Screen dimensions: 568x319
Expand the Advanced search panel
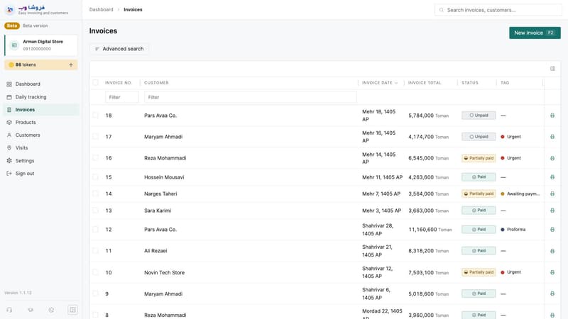tap(119, 49)
